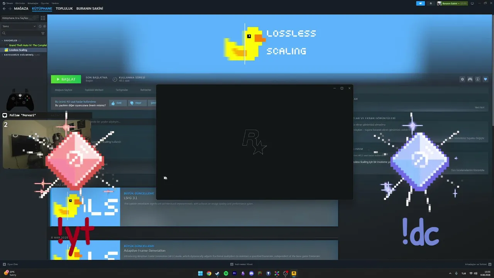Open Adobe Premiere Pro from the taskbar
Image resolution: width=494 pixels, height=278 pixels.
tap(234, 273)
